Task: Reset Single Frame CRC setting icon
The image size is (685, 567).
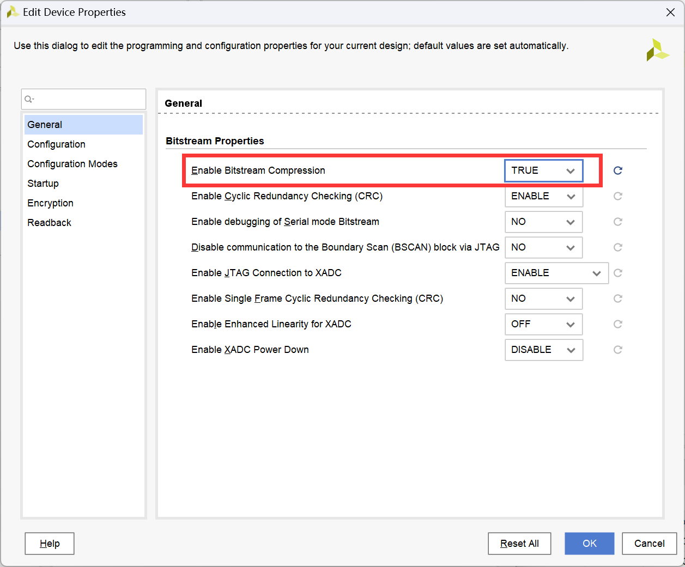Action: (617, 298)
